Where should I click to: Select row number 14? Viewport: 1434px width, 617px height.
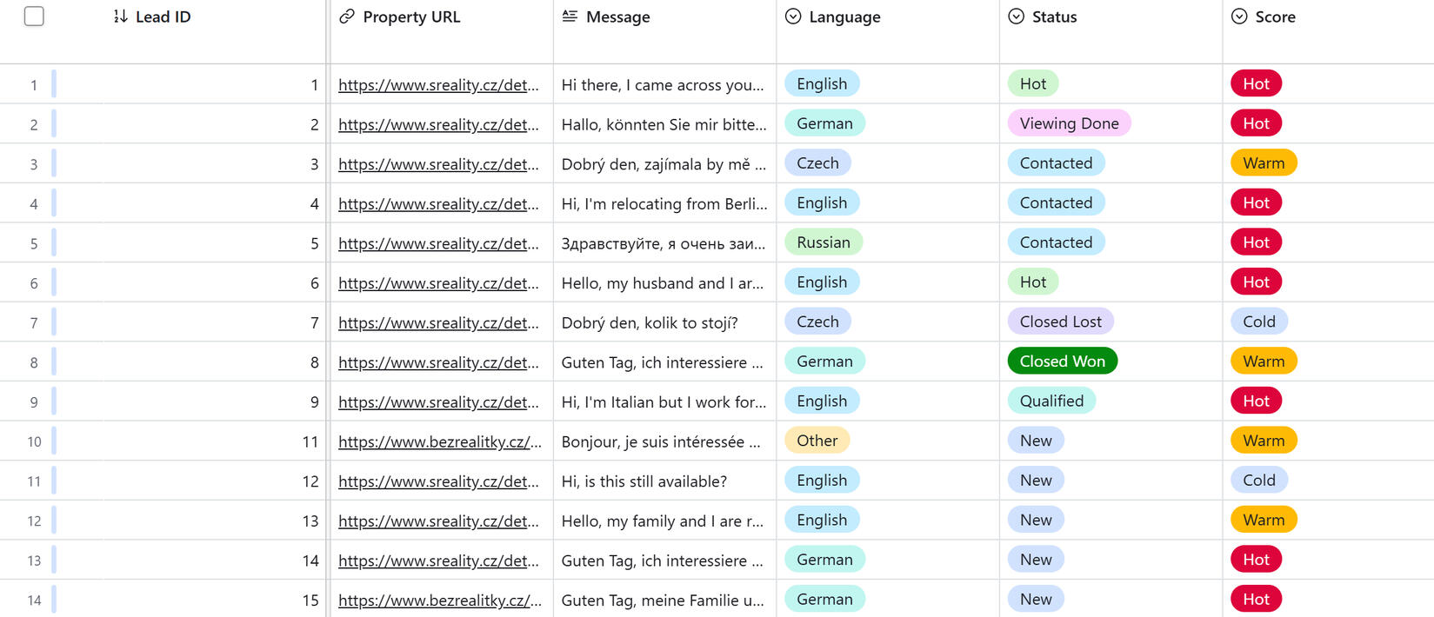point(34,600)
